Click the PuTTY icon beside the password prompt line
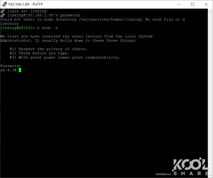The height and width of the screenshot is (178, 213). point(3,15)
